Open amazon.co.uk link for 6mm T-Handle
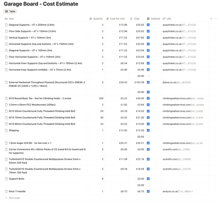 click(x=177, y=192)
